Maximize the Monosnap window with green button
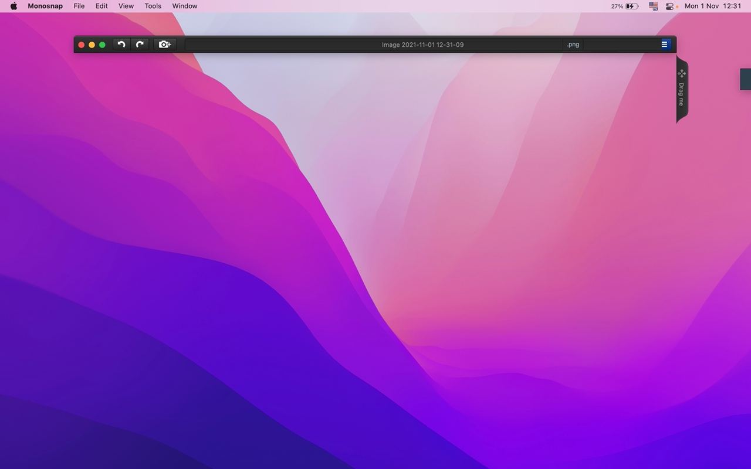This screenshot has width=751, height=469. (x=102, y=45)
